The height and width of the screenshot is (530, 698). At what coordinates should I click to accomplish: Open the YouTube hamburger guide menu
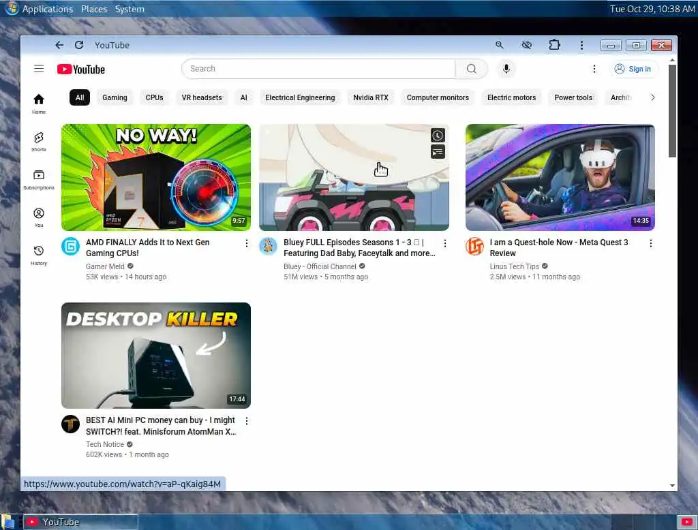pyautogui.click(x=39, y=69)
